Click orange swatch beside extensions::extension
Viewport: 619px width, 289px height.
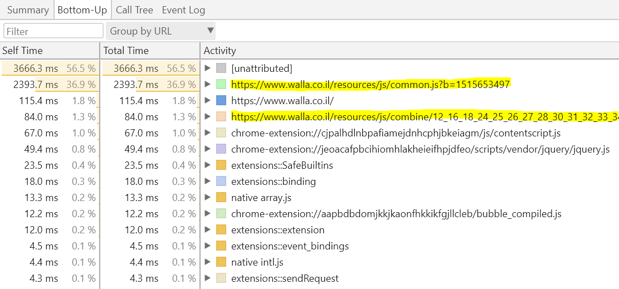221,230
